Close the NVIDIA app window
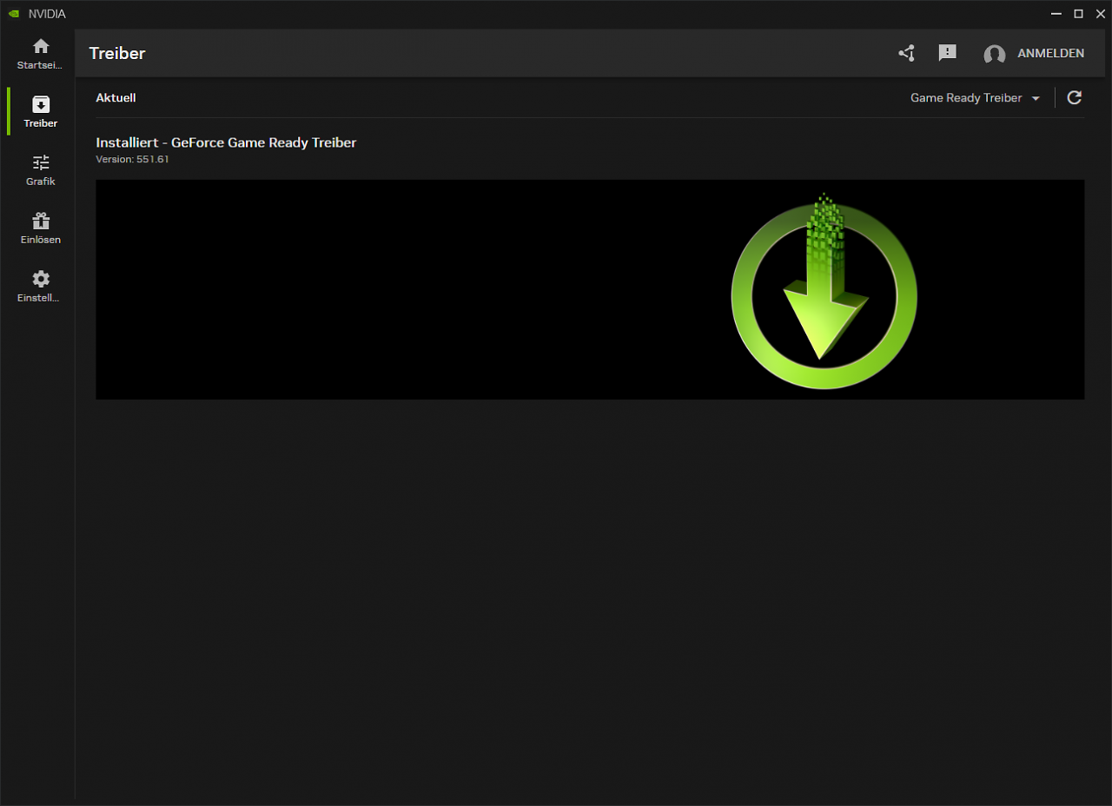 click(1100, 14)
